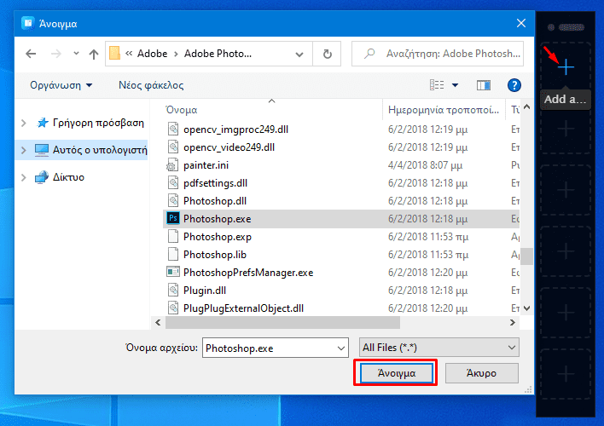Toggle the preview pane

pyautogui.click(x=484, y=85)
